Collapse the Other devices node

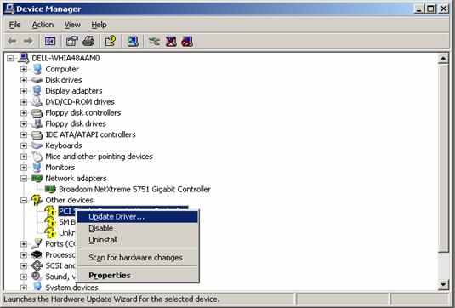tap(24, 200)
